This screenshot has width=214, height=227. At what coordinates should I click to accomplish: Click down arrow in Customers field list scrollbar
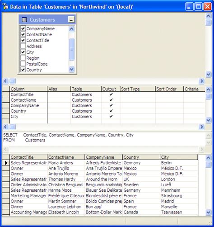[72, 69]
